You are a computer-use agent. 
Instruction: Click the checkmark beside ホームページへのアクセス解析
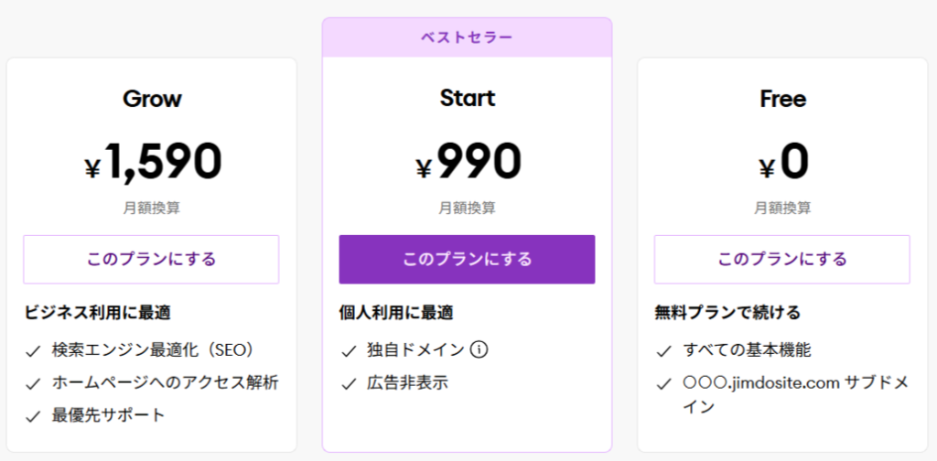34,383
